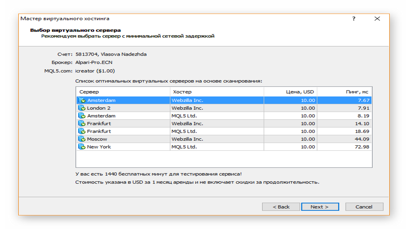Image resolution: width=408 pixels, height=229 pixels.
Task: Select the London 2 server row
Action: point(224,108)
